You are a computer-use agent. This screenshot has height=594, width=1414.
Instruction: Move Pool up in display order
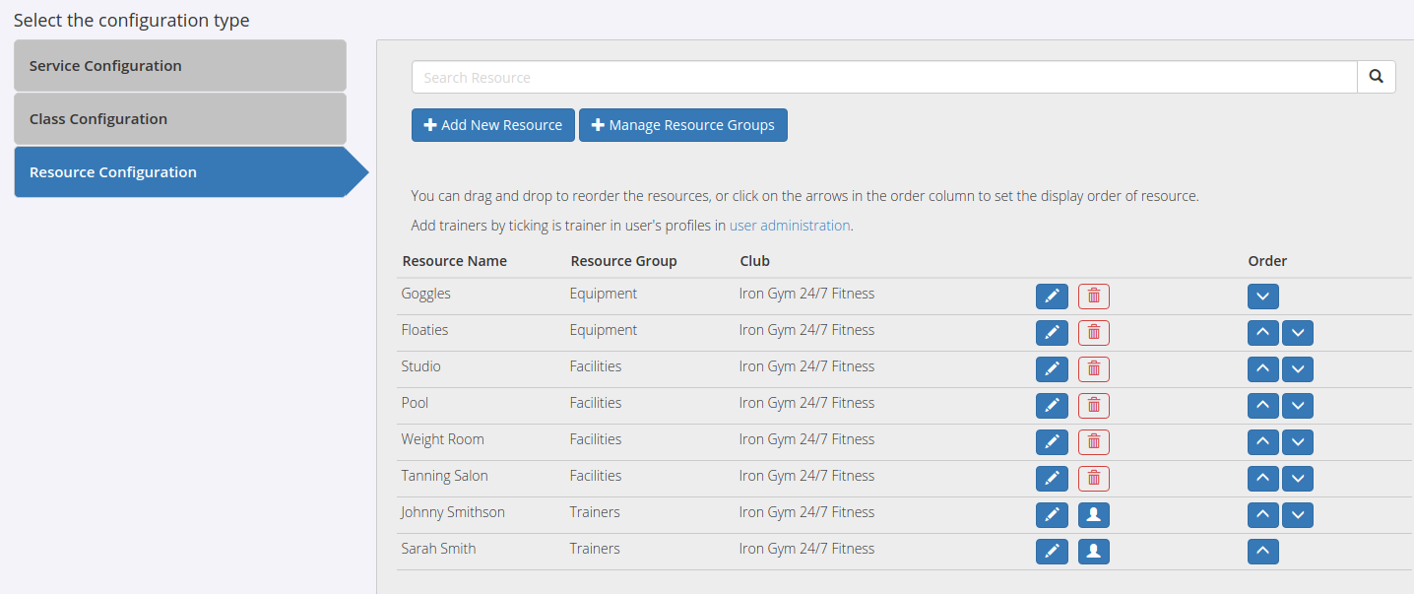1262,405
